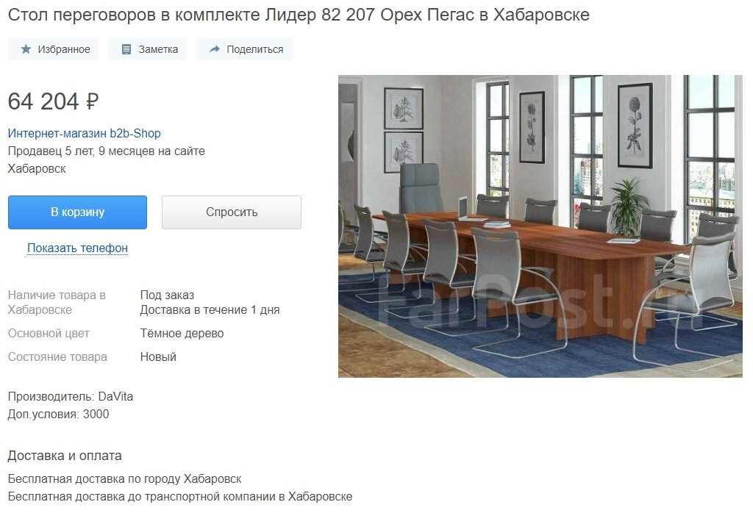The width and height of the screenshot is (753, 513).
Task: Select the Поделиться share arrow icon
Action: [x=215, y=49]
